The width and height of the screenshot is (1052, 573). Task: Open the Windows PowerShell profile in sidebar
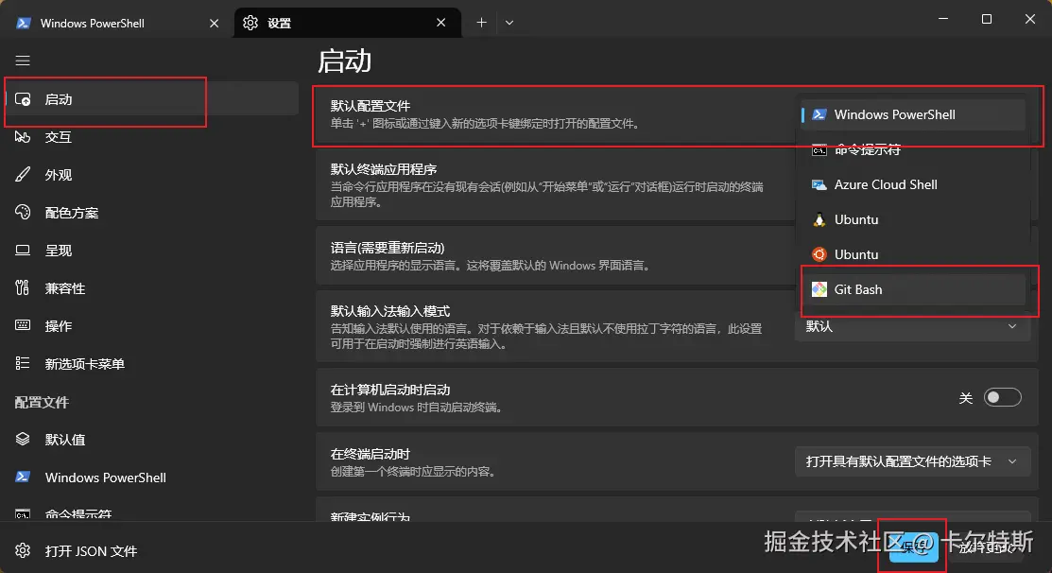pos(151,477)
